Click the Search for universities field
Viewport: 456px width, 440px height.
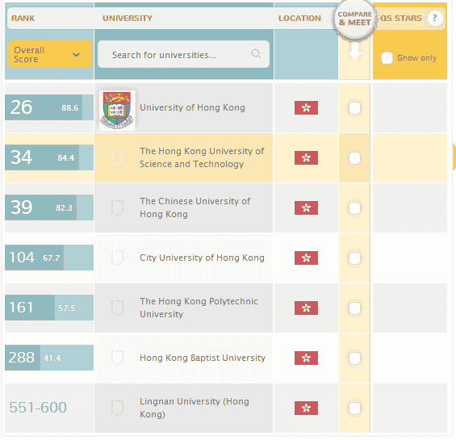(x=183, y=54)
